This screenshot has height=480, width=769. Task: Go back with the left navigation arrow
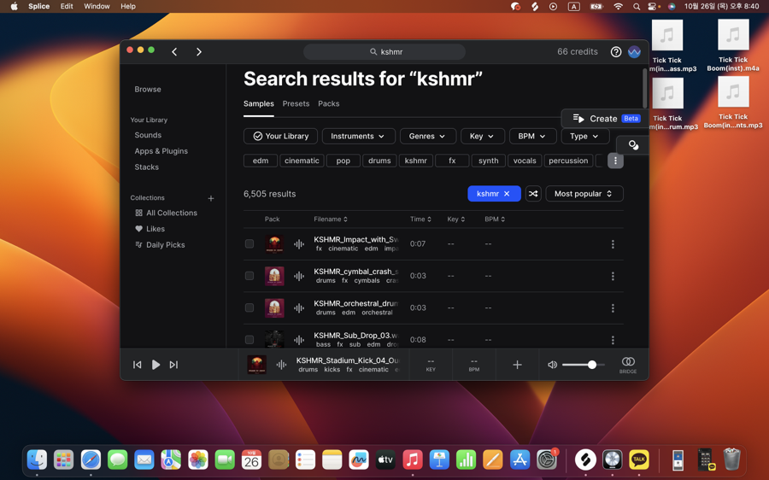tap(174, 51)
